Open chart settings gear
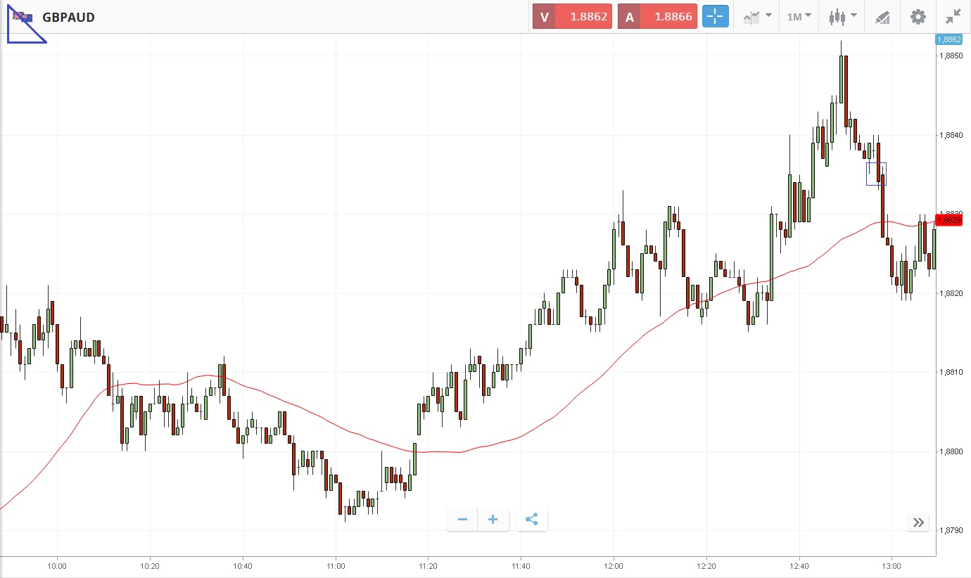Viewport: 971px width, 578px height. tap(918, 17)
